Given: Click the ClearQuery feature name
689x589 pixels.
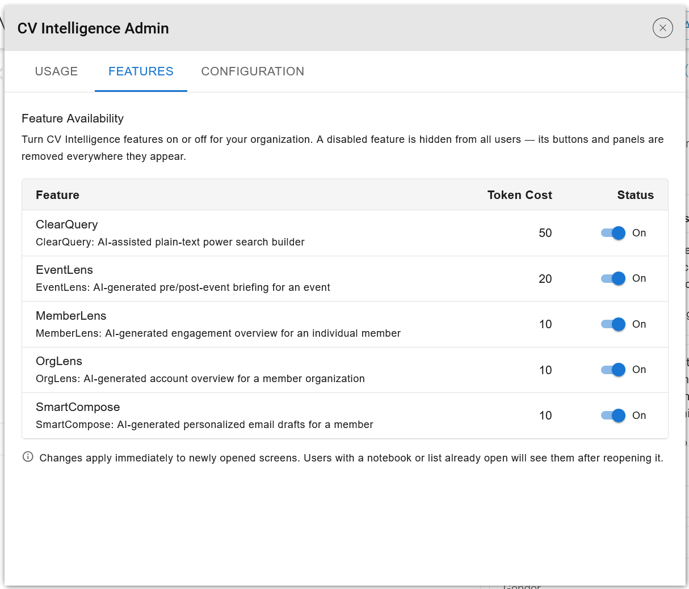Looking at the screenshot, I should [67, 224].
